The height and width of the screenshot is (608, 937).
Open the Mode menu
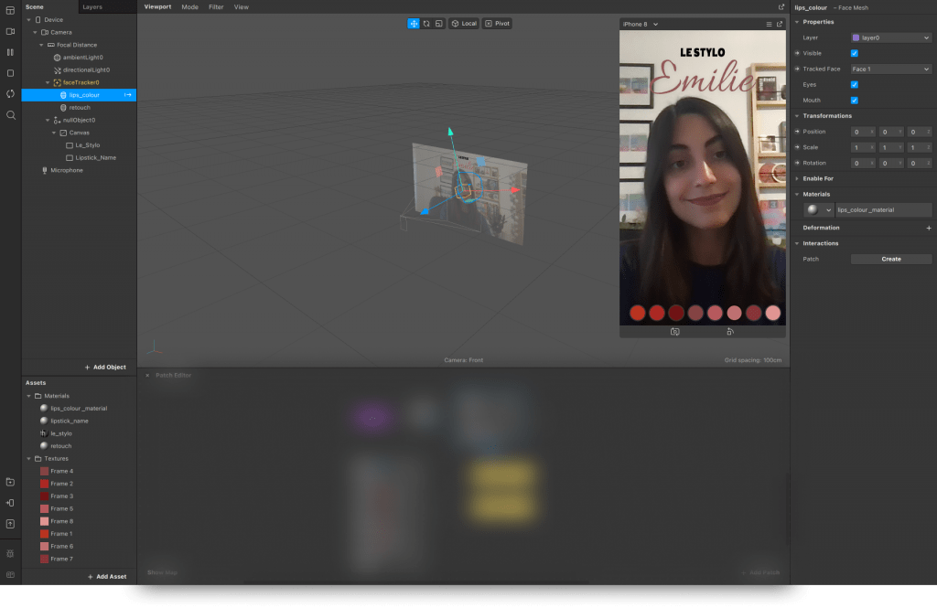(x=190, y=7)
